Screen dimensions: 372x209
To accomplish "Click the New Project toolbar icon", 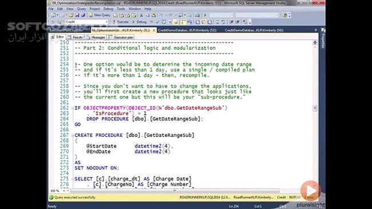I will [x=53, y=15].
